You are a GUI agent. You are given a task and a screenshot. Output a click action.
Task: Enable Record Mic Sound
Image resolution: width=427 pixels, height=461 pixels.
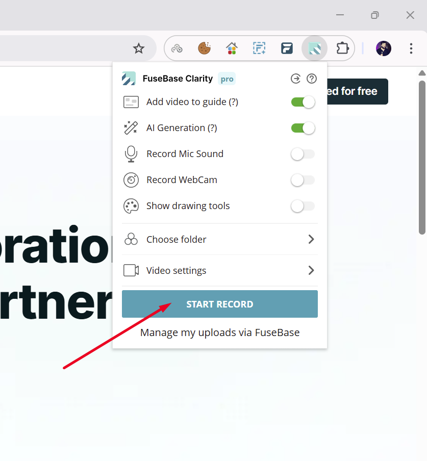coord(303,154)
